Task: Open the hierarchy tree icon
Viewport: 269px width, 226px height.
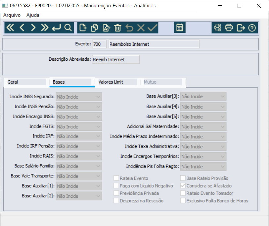Action: [x=217, y=28]
